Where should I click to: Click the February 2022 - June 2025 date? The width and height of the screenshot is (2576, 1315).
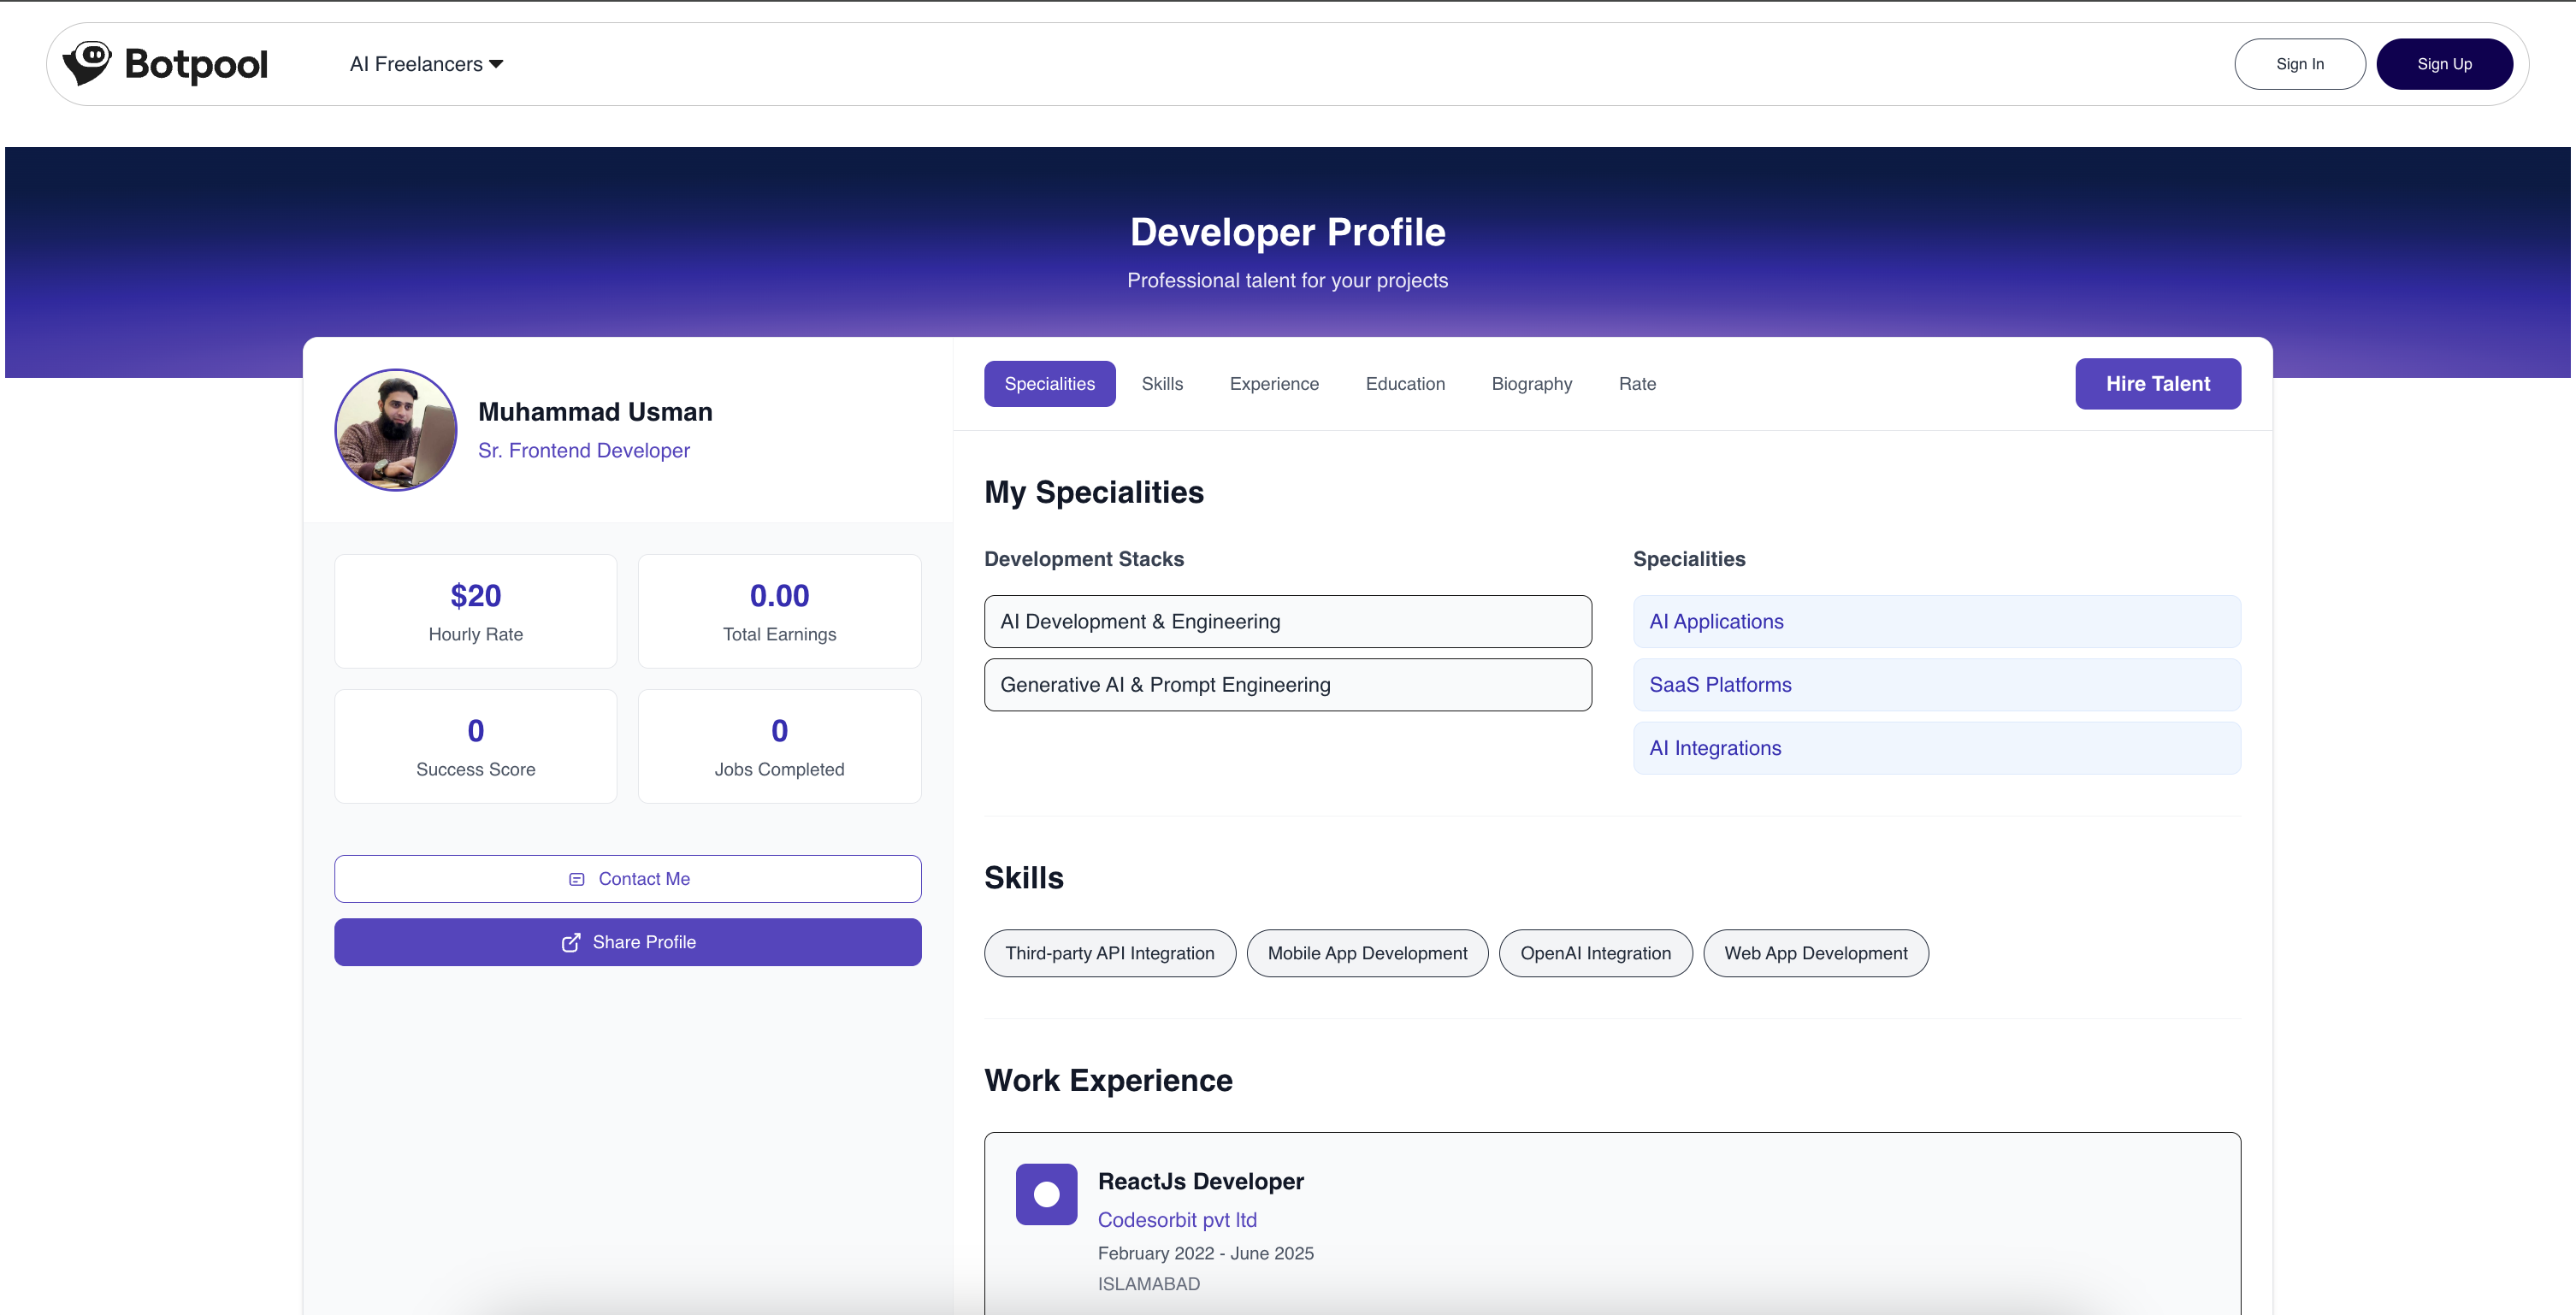(1205, 1253)
